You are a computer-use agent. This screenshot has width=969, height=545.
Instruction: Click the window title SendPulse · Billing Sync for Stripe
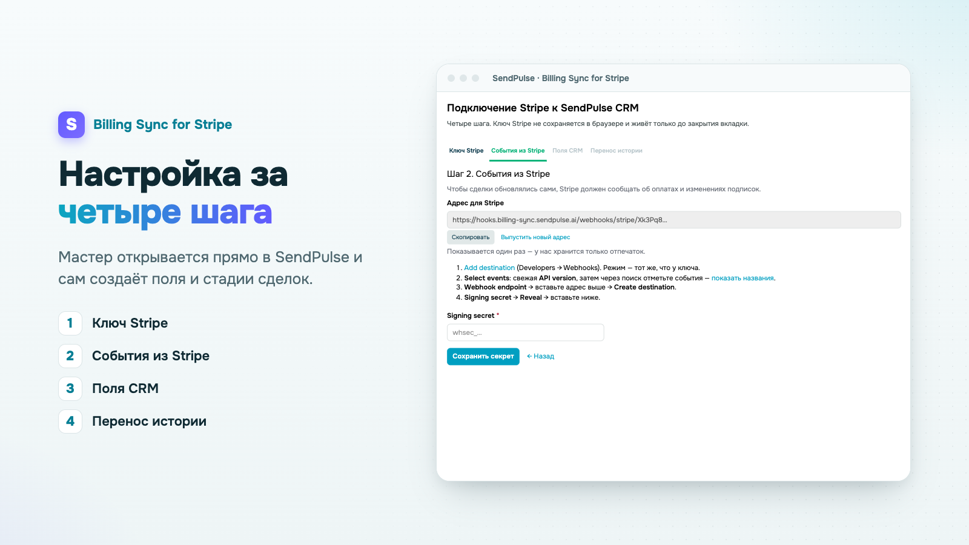coord(560,78)
